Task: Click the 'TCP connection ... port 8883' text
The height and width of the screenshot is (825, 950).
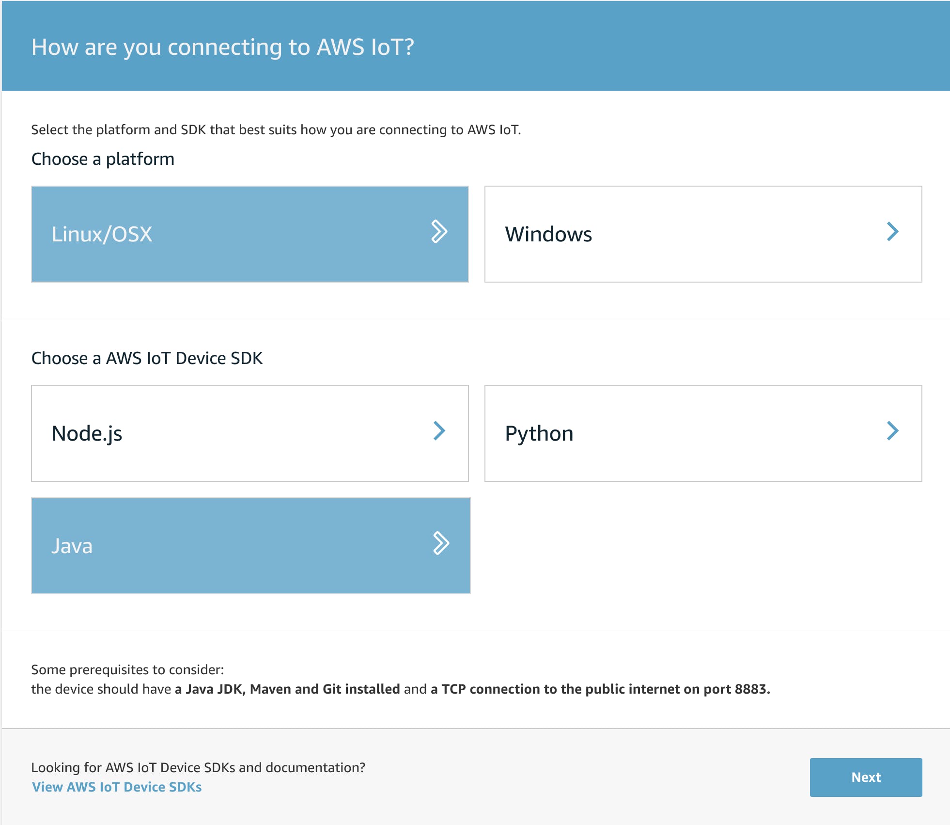Action: pyautogui.click(x=606, y=689)
